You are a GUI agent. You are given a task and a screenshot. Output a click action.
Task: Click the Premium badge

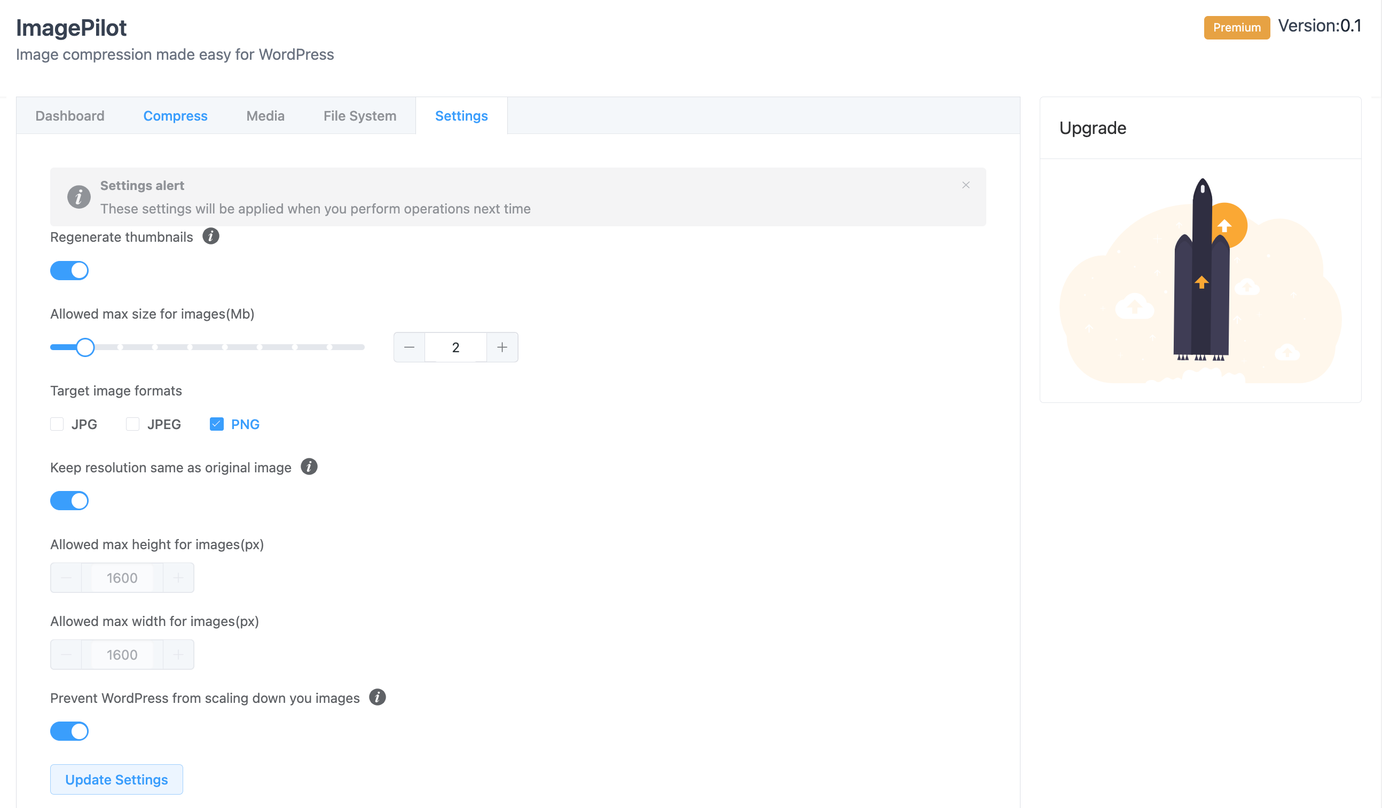[x=1237, y=27]
